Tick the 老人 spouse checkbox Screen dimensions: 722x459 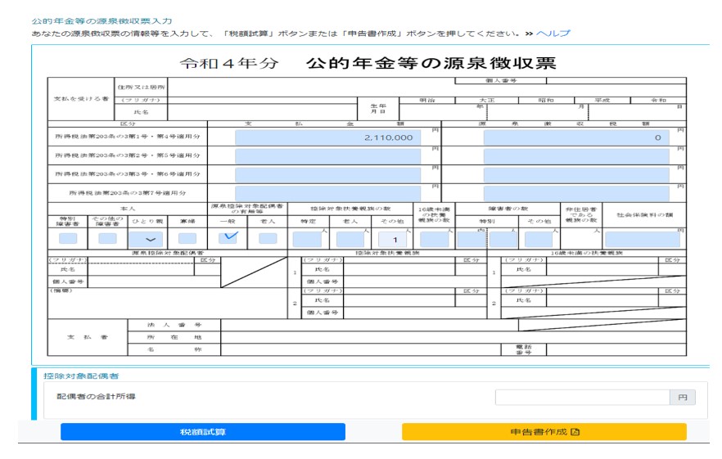click(268, 238)
